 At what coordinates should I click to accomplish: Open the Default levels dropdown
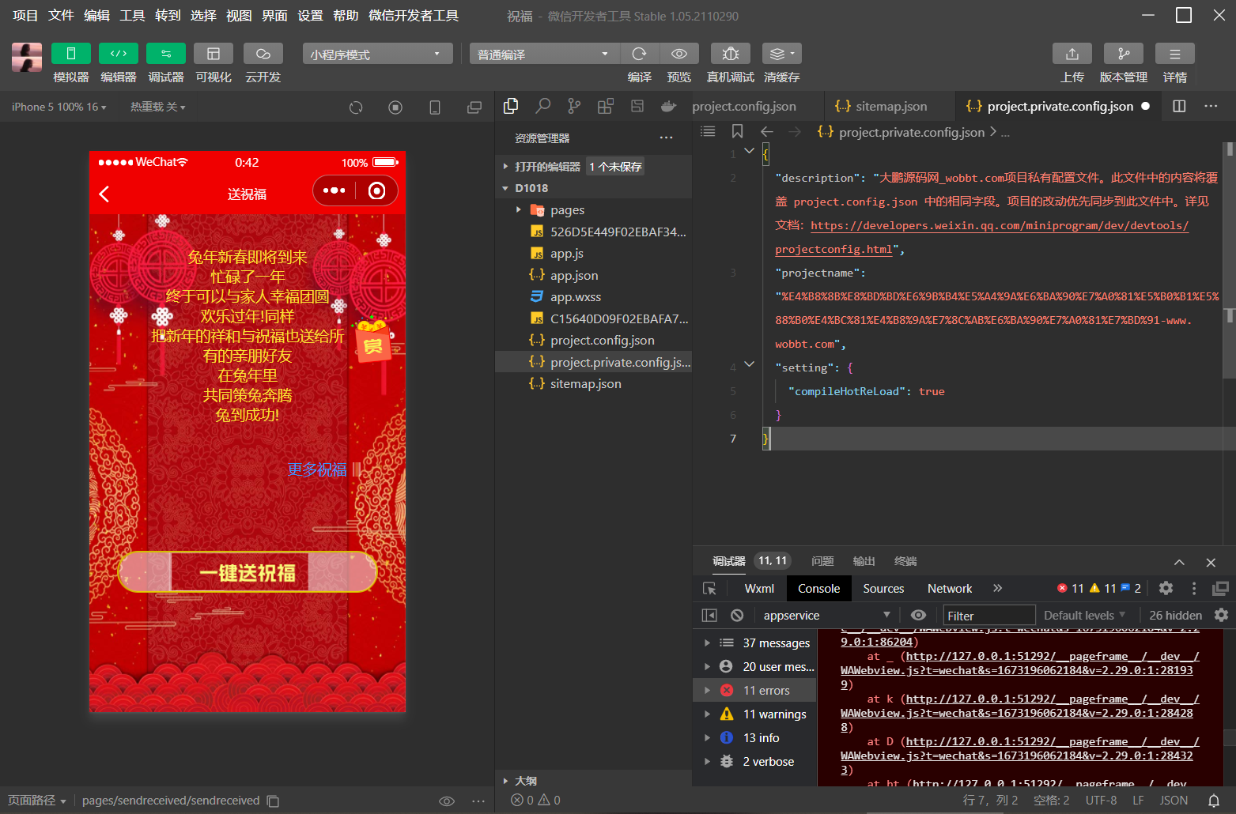coord(1083,615)
